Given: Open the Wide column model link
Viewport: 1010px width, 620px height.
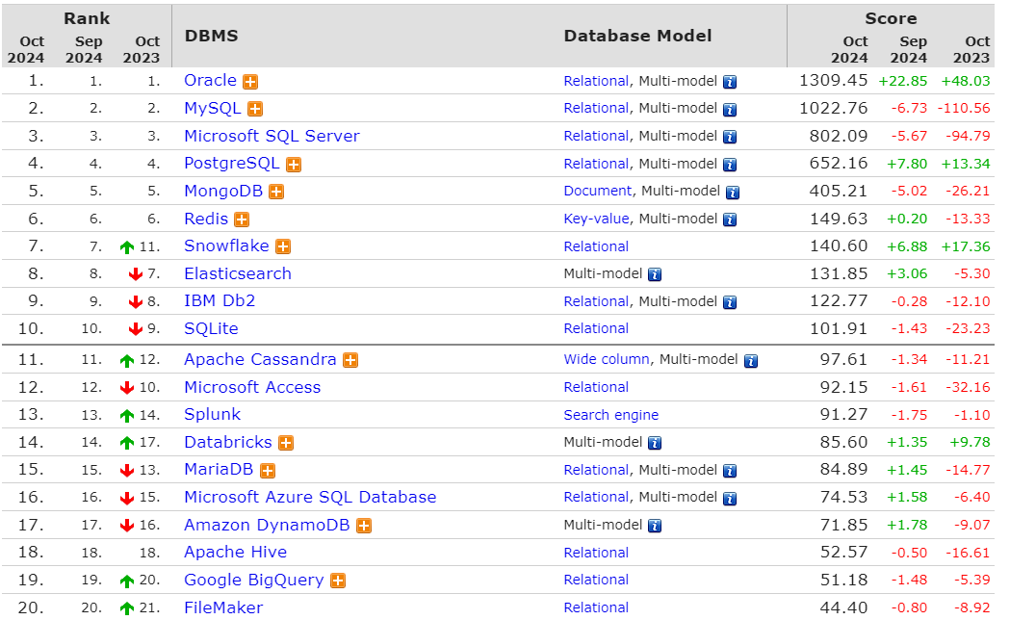Looking at the screenshot, I should click(x=607, y=359).
